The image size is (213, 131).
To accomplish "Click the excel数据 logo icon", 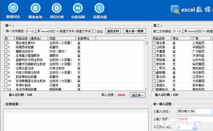I will tap(175, 10).
